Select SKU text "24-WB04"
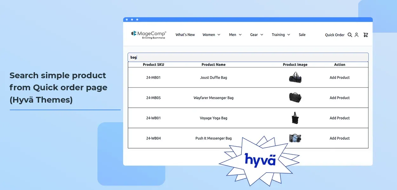Image resolution: width=397 pixels, height=190 pixels. tap(153, 138)
